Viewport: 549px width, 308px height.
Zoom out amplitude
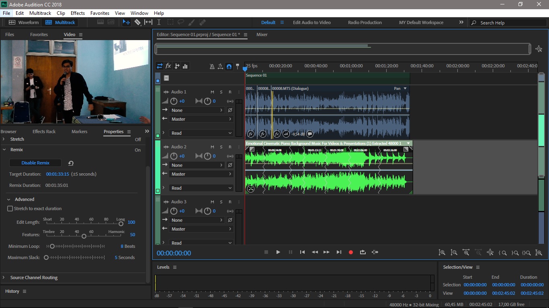[x=454, y=253]
